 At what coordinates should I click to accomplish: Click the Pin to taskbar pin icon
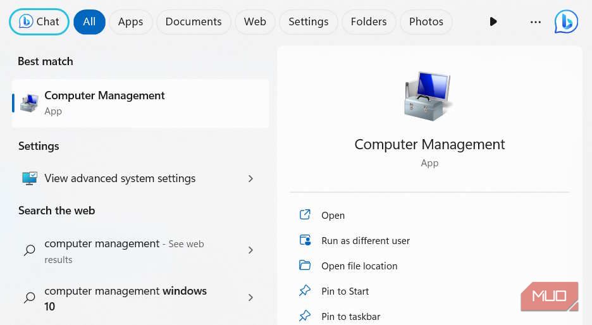point(305,316)
